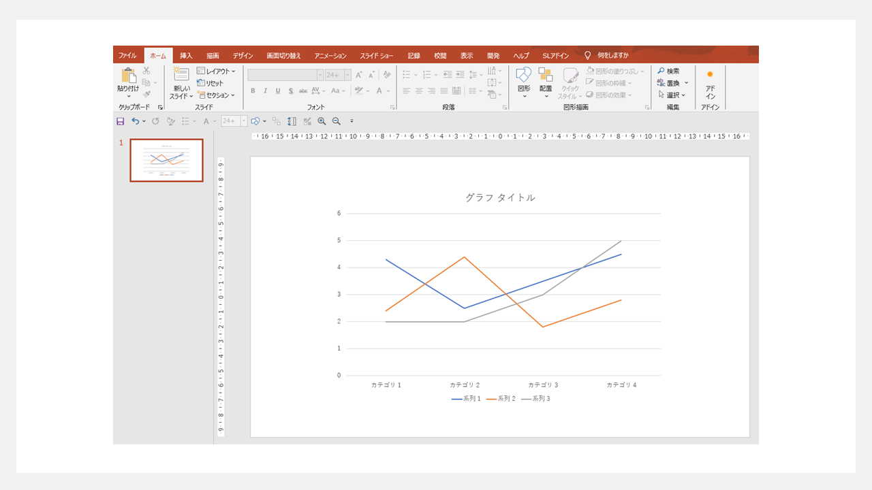Toggle Strikethrough (abc) formatting
This screenshot has height=490, width=872.
303,91
